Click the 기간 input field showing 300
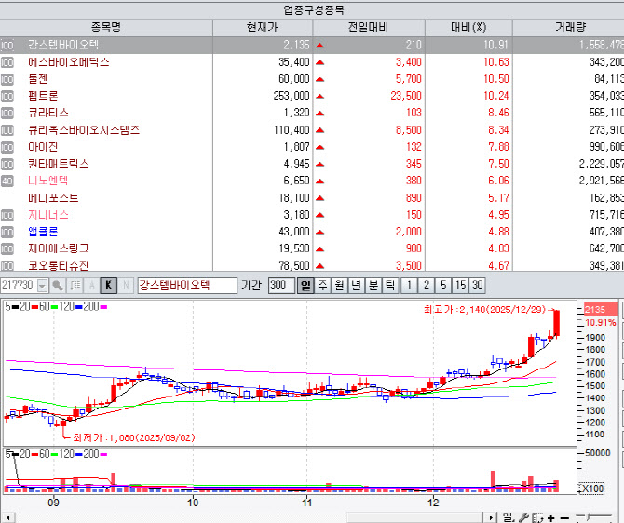624x523 pixels. [280, 286]
